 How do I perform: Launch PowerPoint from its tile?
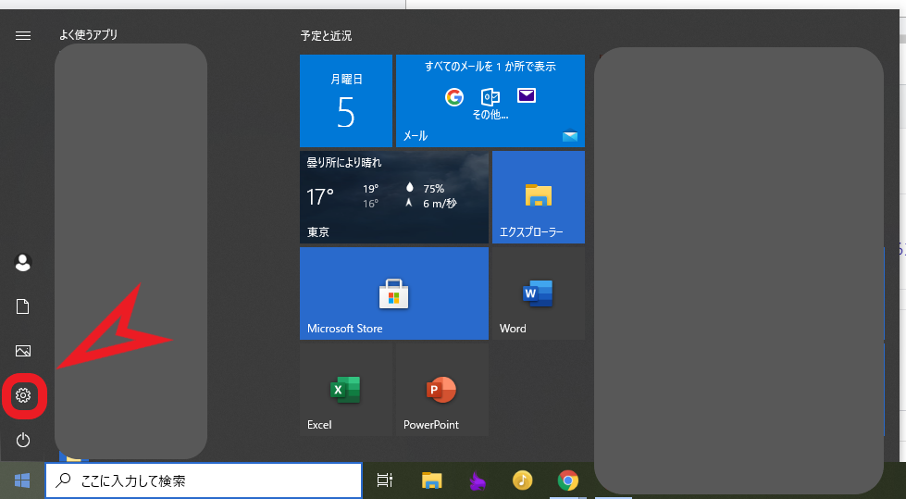[x=442, y=390]
